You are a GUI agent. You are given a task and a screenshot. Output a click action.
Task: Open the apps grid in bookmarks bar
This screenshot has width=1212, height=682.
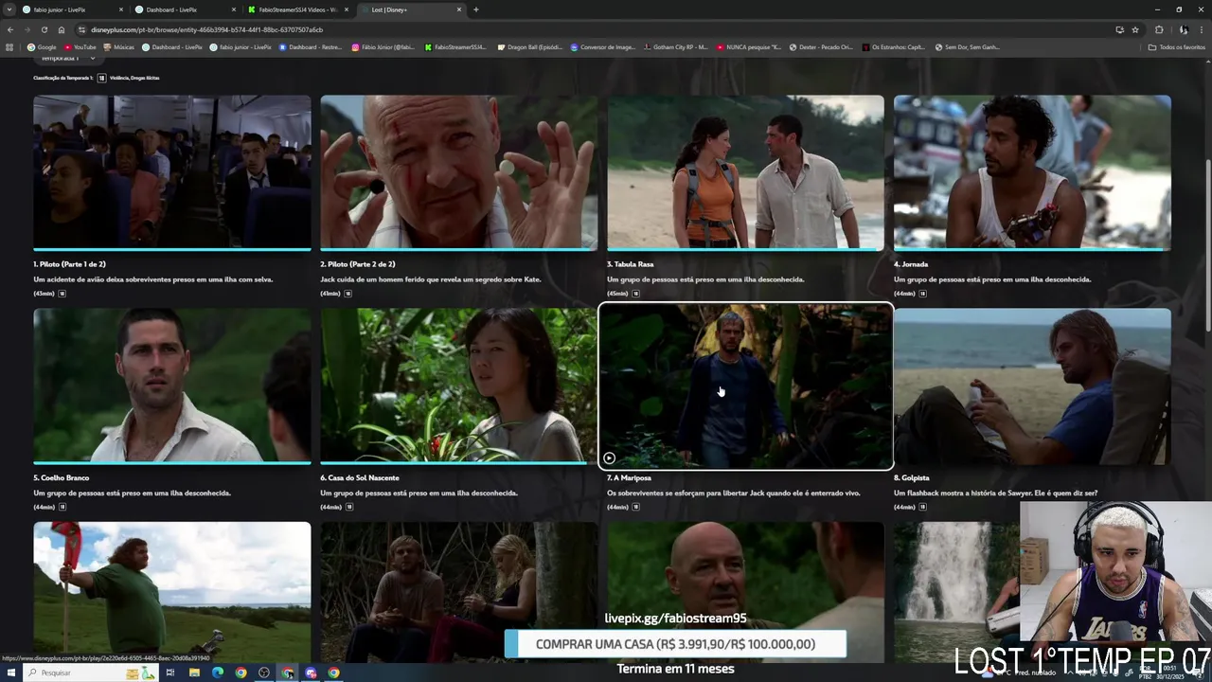point(10,47)
